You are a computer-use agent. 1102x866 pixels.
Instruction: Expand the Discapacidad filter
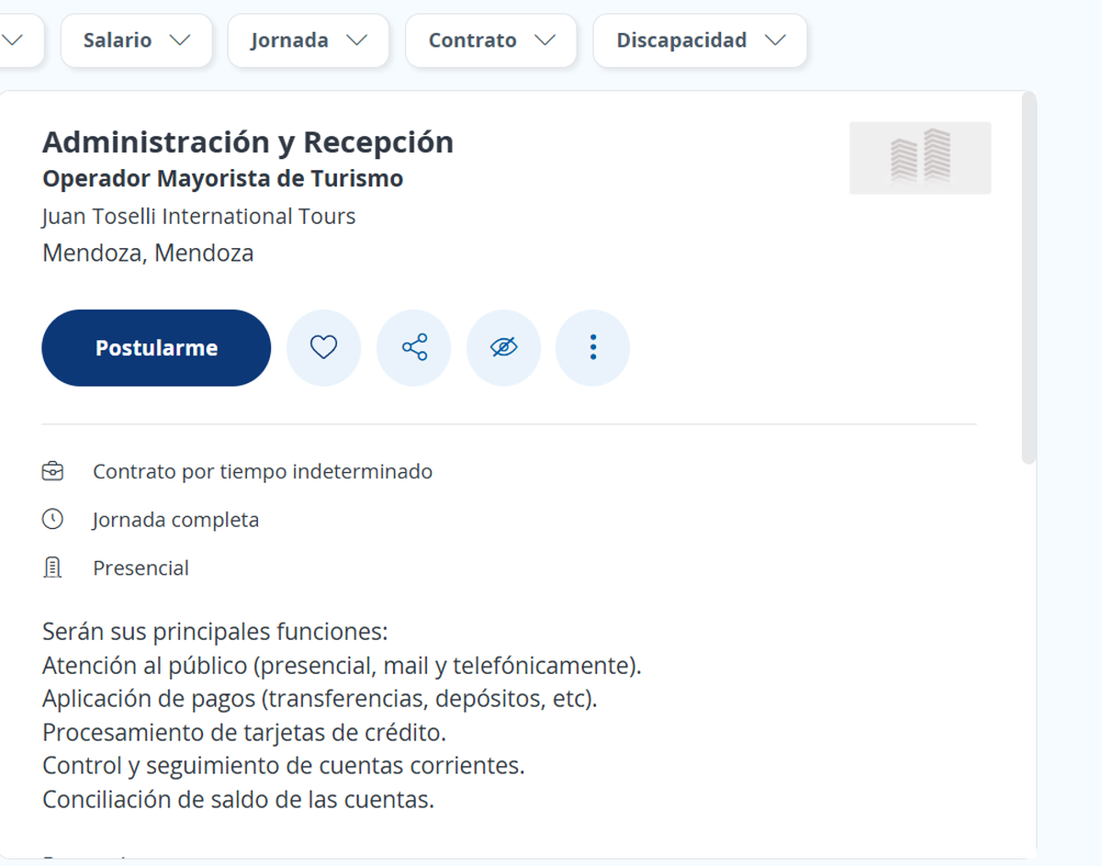700,40
